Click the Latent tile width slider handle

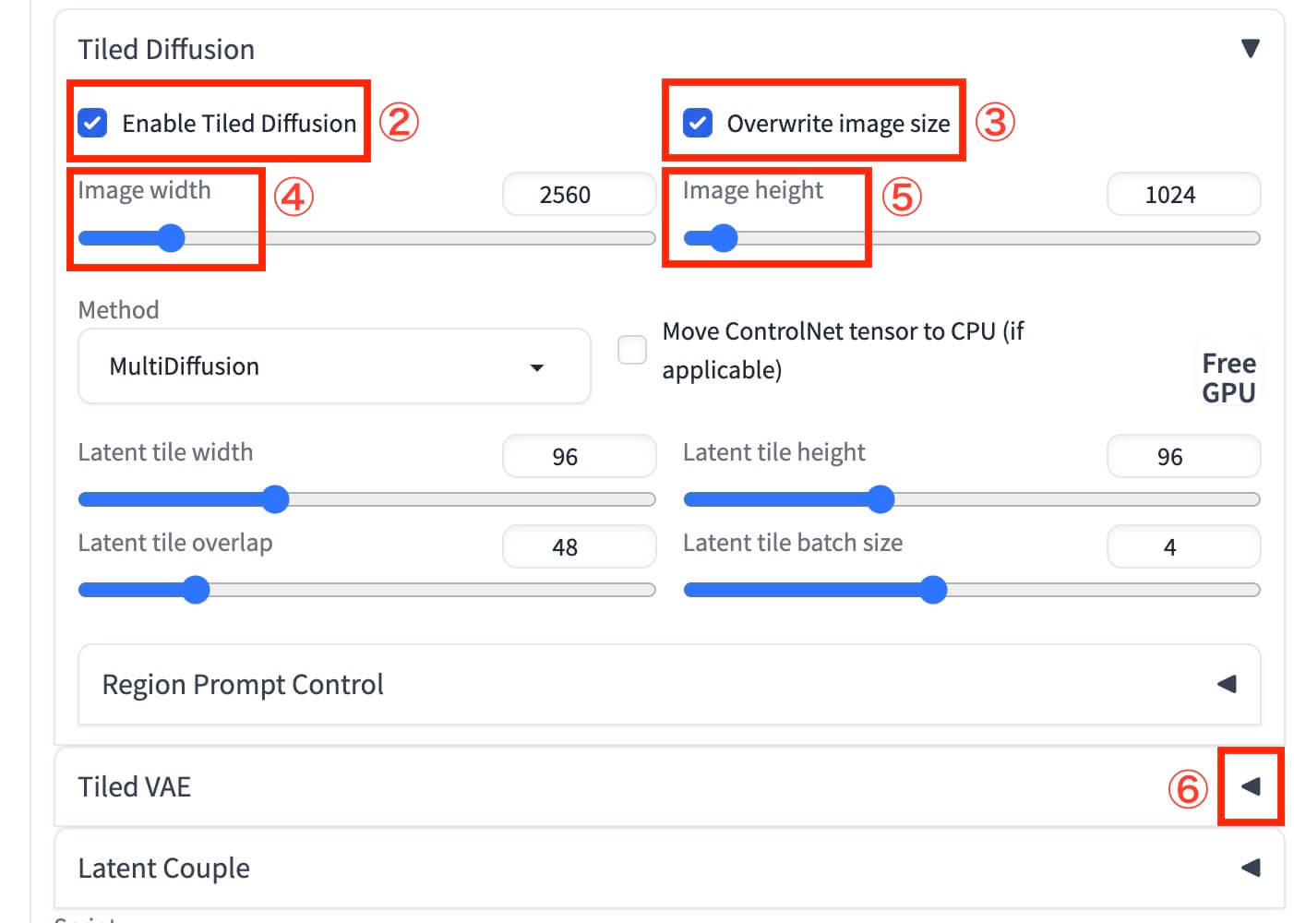[x=275, y=499]
